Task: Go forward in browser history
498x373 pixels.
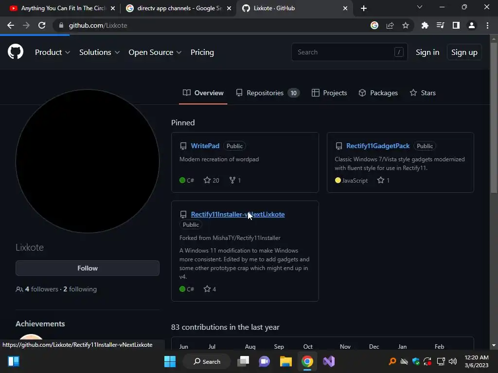Action: (x=26, y=25)
